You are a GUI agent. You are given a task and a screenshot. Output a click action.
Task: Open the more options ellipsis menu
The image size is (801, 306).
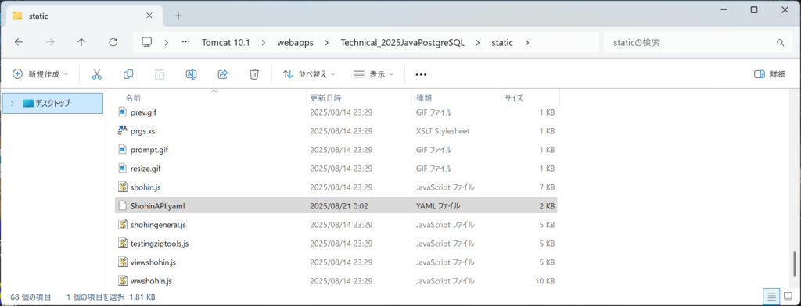click(x=420, y=74)
